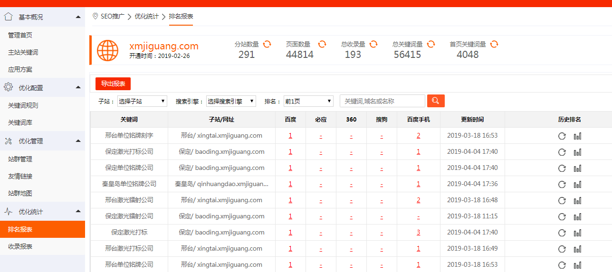Select 排名报表 in the sidebar

click(x=42, y=229)
